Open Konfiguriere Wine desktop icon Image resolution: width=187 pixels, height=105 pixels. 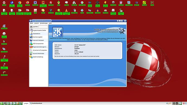pos(4,58)
